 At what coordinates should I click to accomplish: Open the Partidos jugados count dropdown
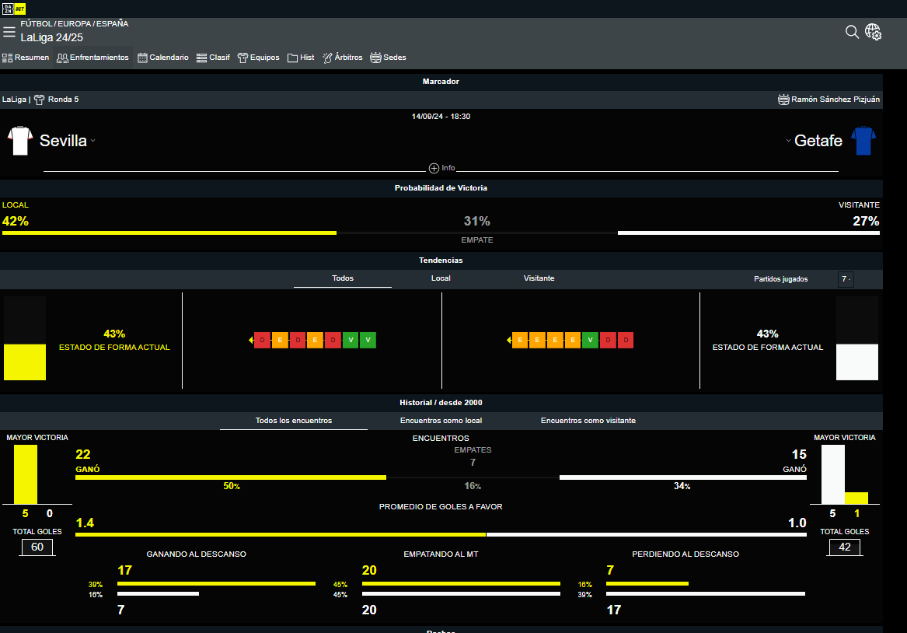pos(846,279)
